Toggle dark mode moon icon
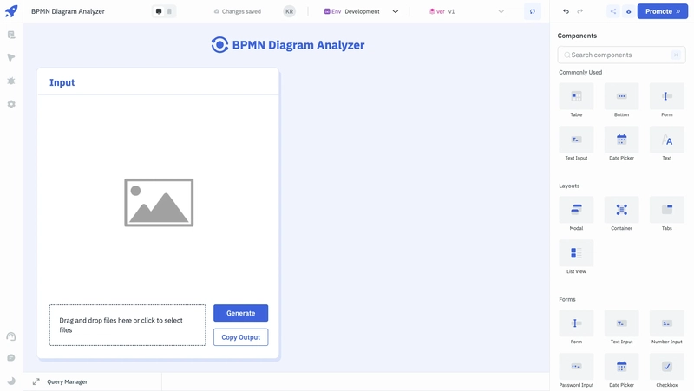The width and height of the screenshot is (694, 391). tap(11, 381)
